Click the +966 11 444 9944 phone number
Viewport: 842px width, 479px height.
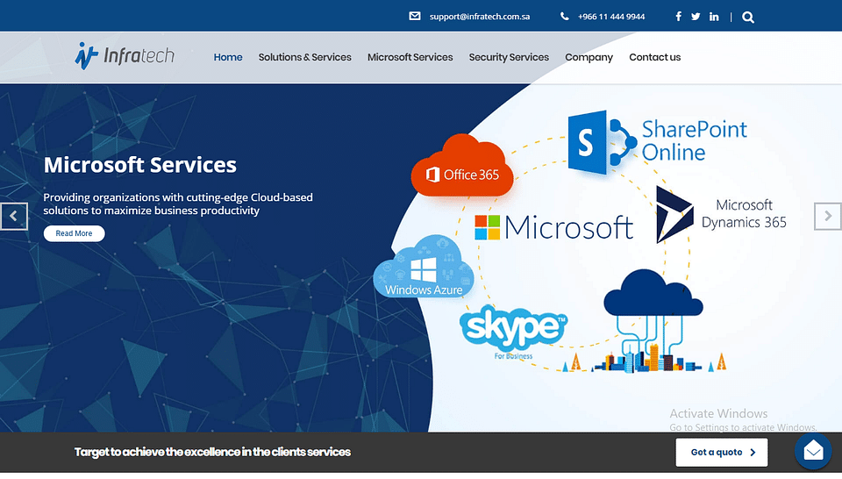tap(611, 17)
